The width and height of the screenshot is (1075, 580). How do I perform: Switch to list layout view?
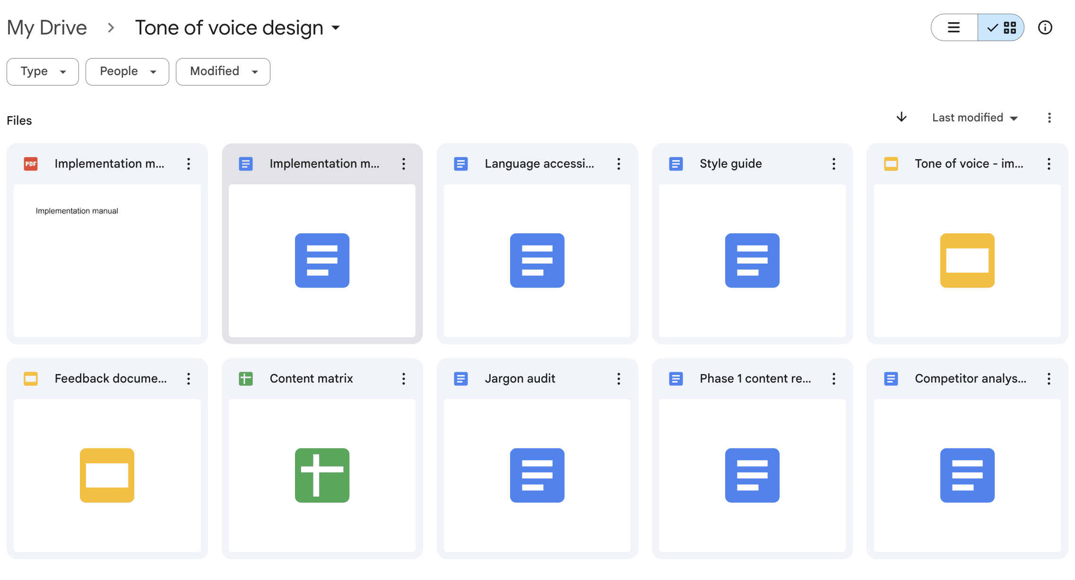pos(954,27)
